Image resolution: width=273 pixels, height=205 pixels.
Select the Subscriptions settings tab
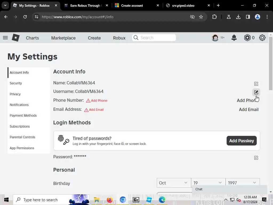[x=29, y=126]
